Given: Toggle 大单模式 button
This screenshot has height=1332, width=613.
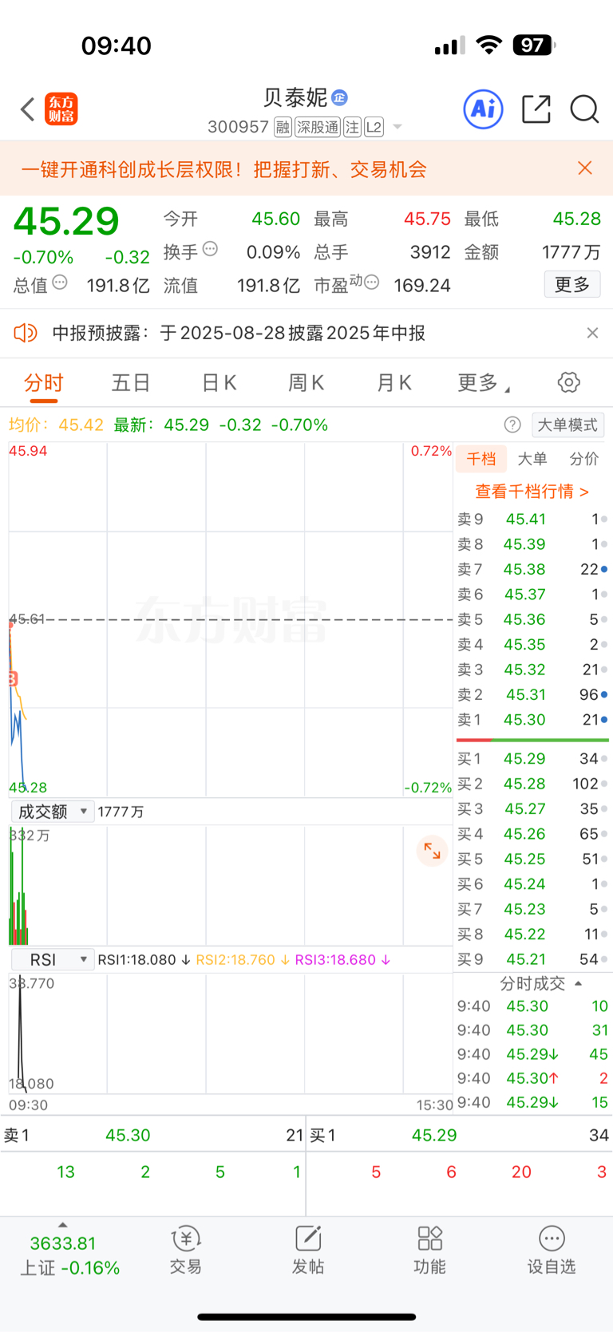Looking at the screenshot, I should click(x=568, y=425).
